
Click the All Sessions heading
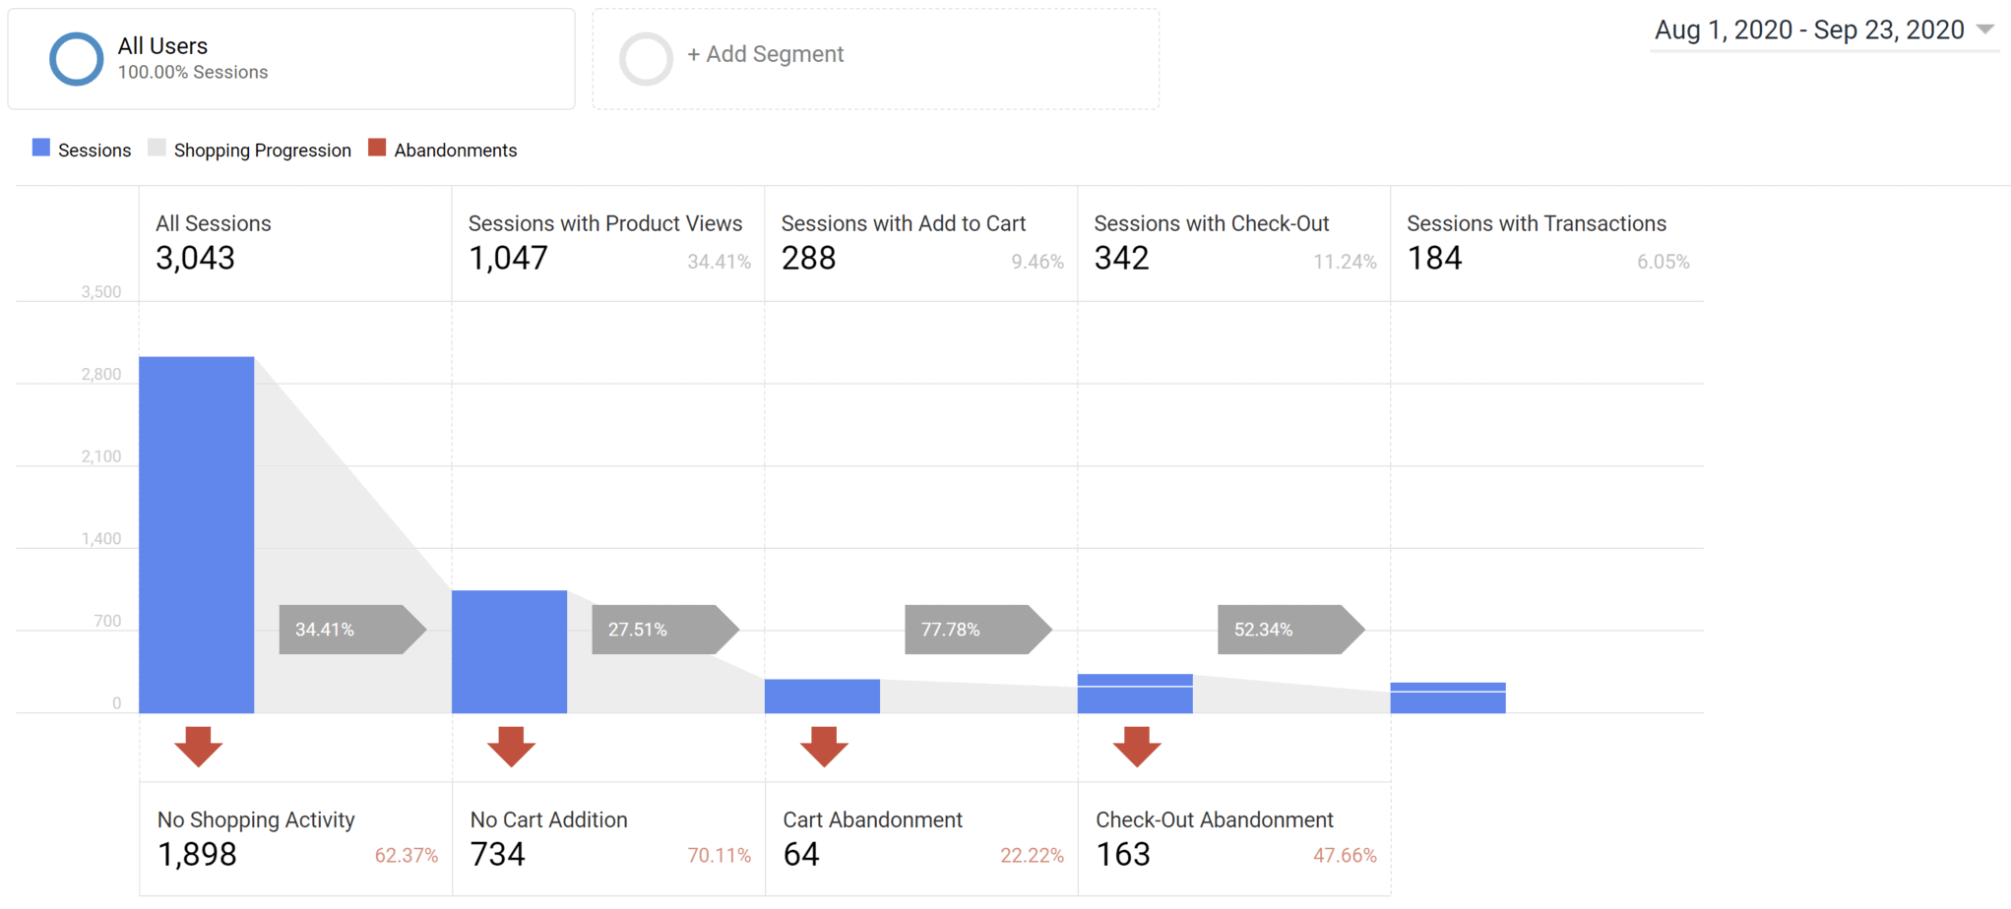pyautogui.click(x=214, y=223)
